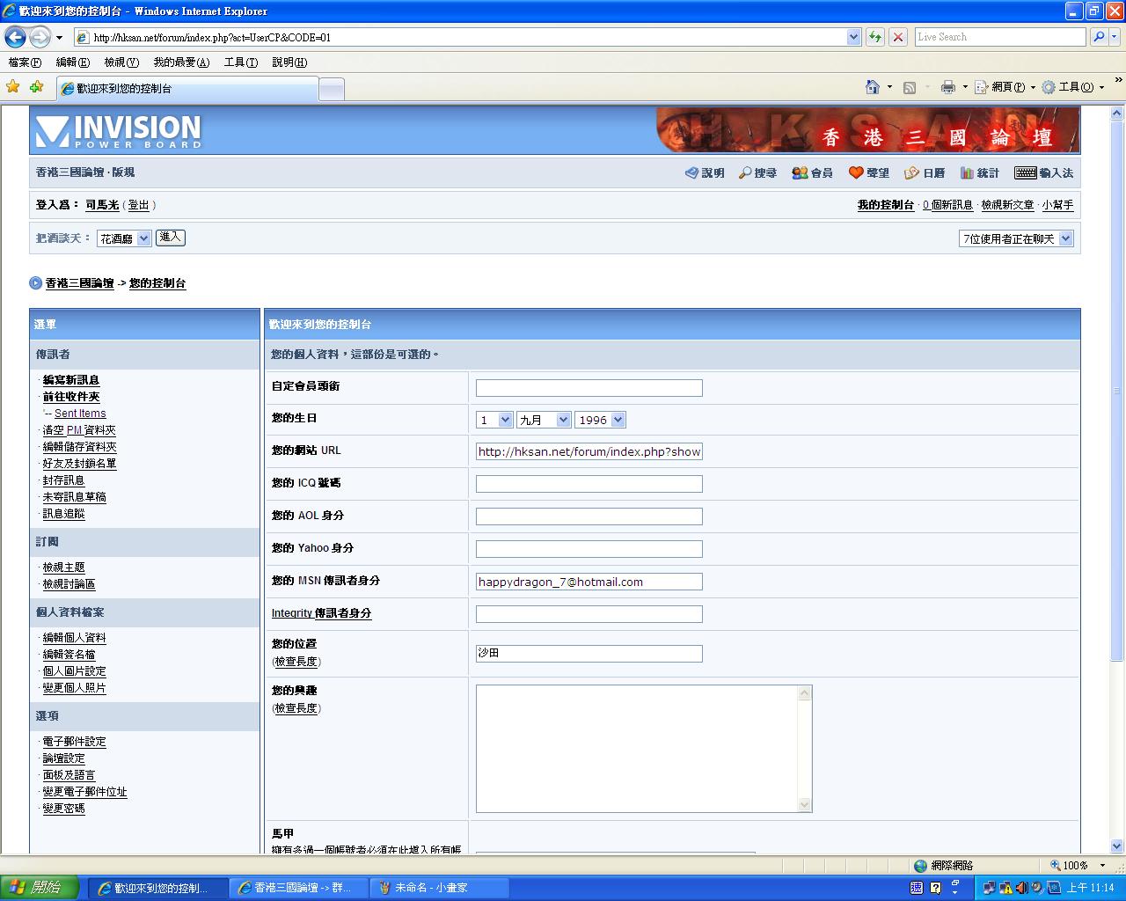Open the birthday year dropdown showing 1996

(600, 420)
